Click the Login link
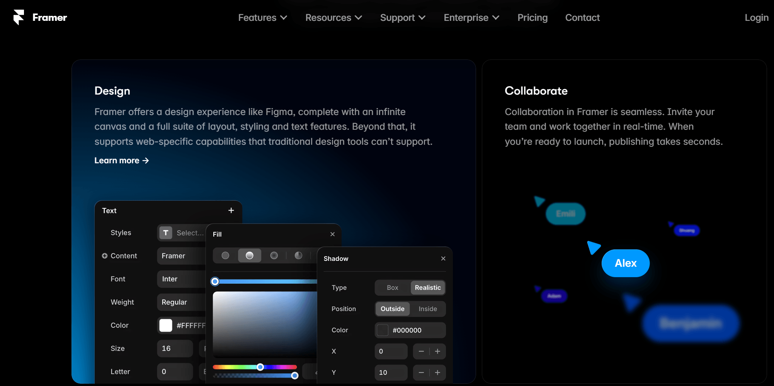Viewport: 774px width, 386px height. (757, 18)
